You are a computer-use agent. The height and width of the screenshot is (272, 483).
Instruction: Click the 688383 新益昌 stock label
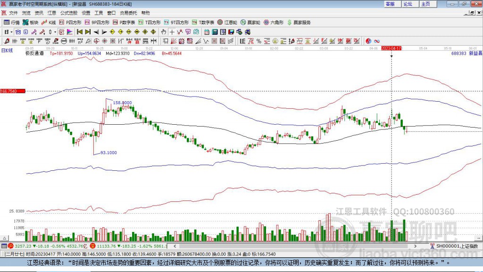(466, 54)
